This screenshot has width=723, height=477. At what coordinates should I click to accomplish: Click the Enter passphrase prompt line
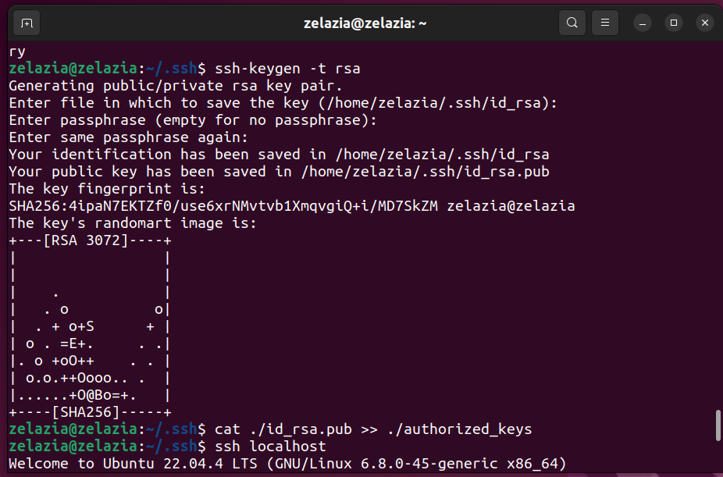click(193, 120)
